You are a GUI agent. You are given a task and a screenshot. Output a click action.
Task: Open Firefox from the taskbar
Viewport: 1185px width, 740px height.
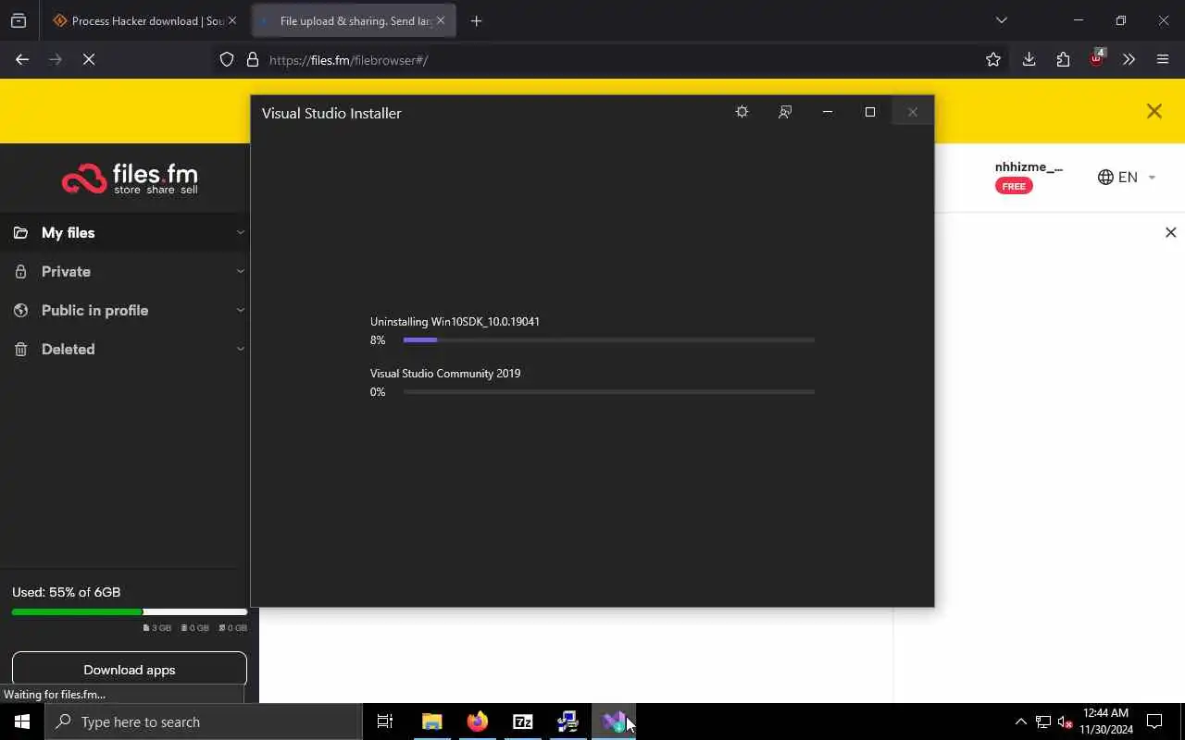point(477,721)
